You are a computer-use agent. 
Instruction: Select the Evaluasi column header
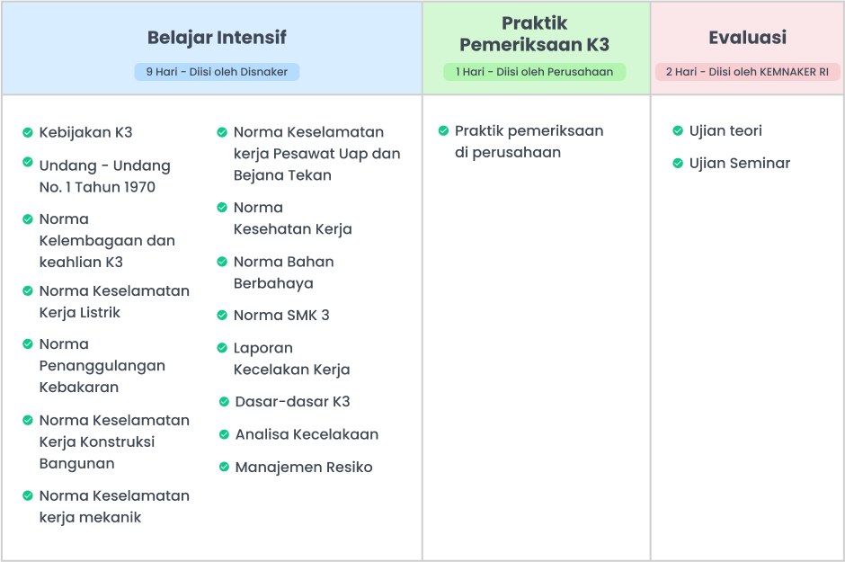(x=747, y=38)
